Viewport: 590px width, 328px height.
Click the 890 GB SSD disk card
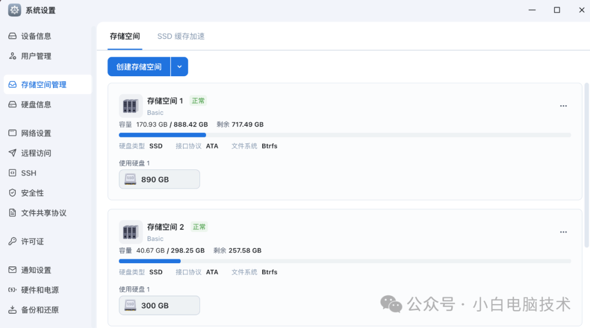[x=159, y=179]
